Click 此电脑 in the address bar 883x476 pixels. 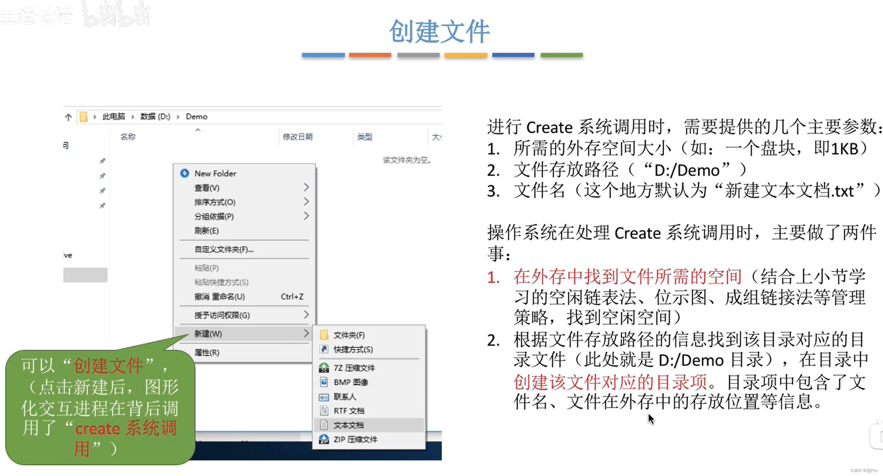114,116
